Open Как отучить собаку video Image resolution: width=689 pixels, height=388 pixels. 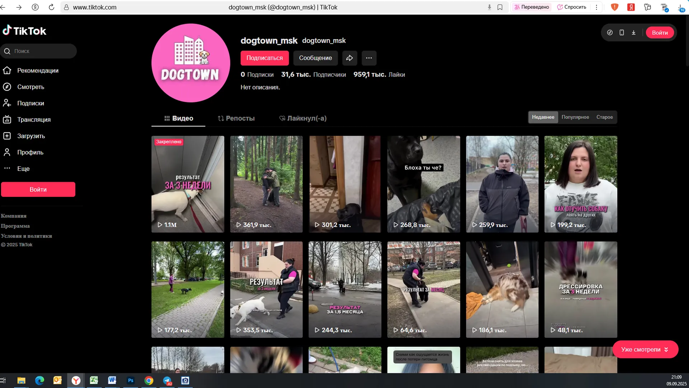pyautogui.click(x=581, y=184)
